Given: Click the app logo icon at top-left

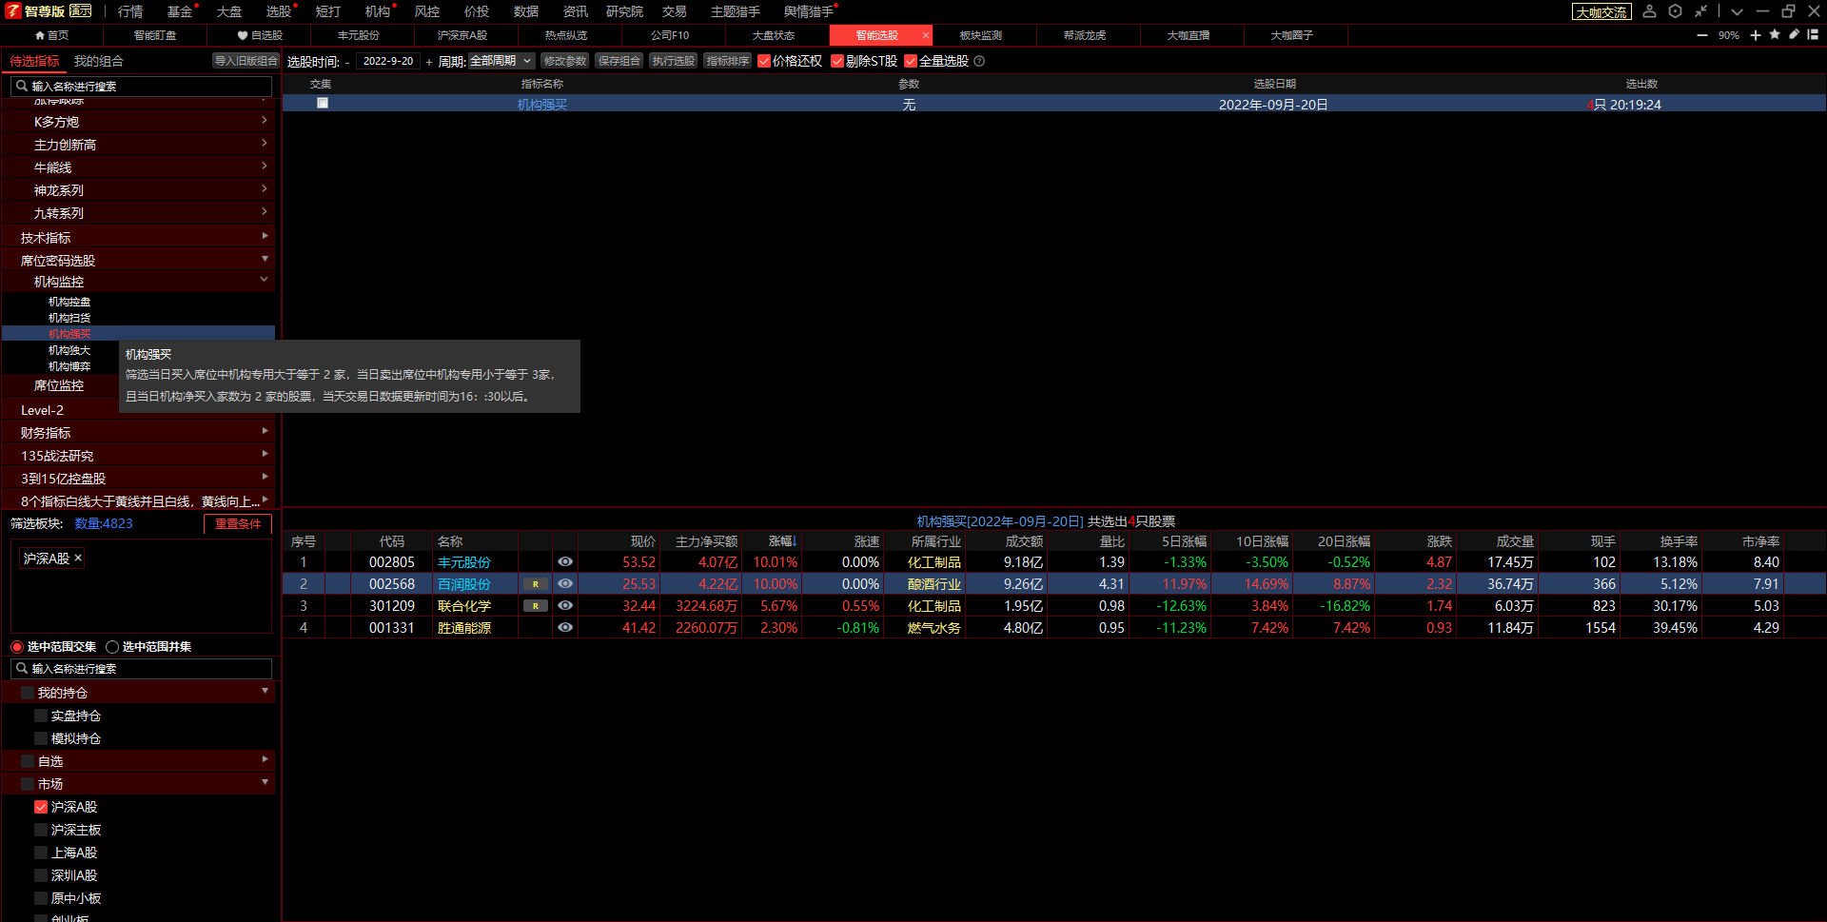Looking at the screenshot, I should [12, 11].
